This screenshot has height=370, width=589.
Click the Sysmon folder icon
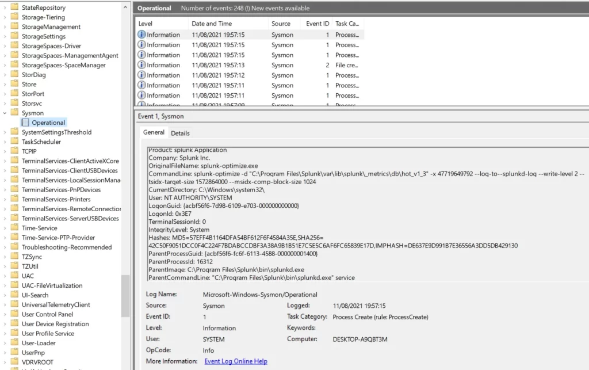click(14, 112)
